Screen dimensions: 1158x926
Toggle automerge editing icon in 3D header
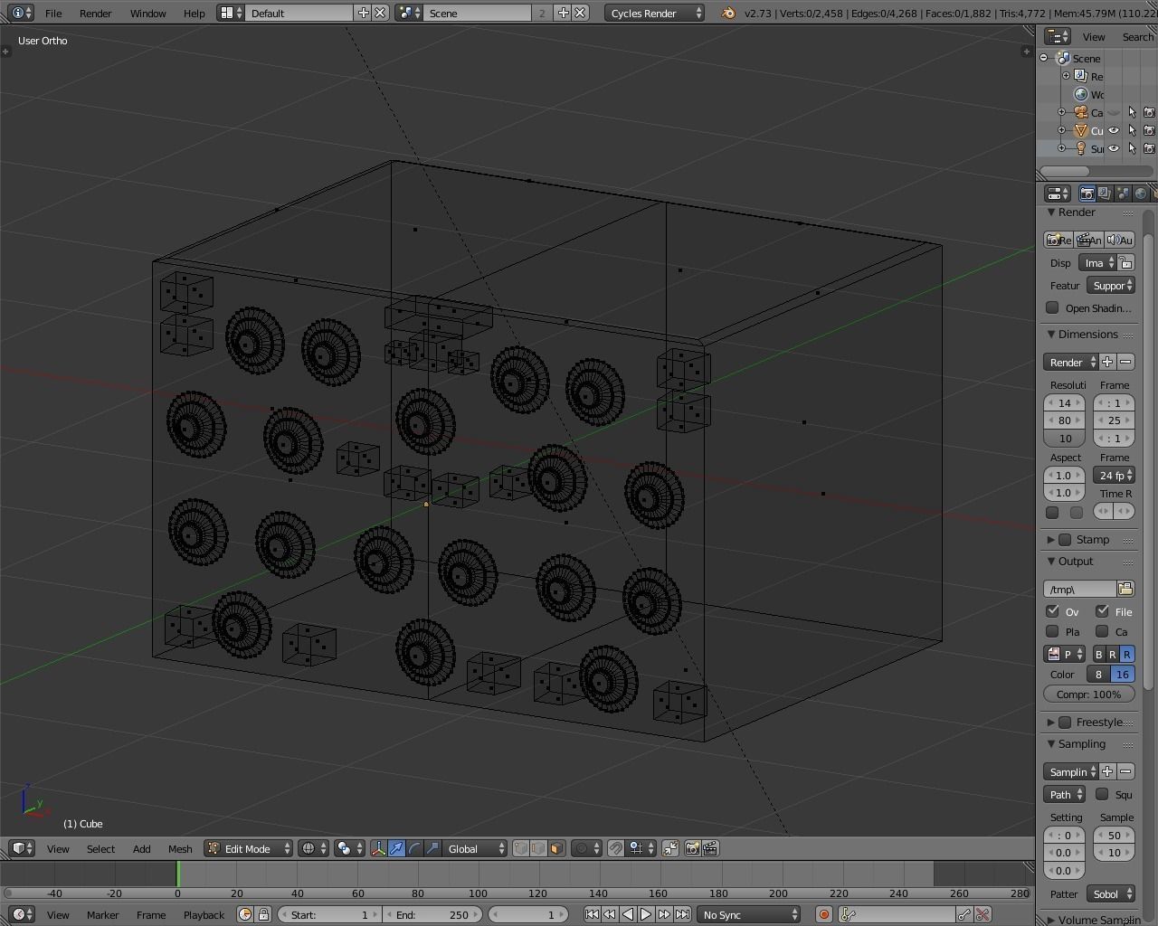pos(670,848)
